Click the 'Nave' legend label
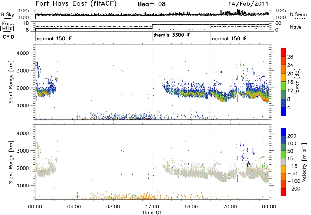 tap(296, 27)
